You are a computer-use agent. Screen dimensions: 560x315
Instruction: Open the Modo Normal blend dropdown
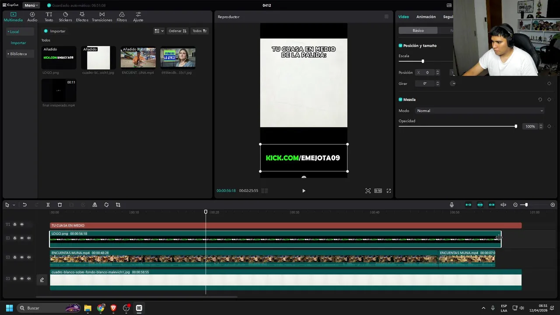coord(480,111)
